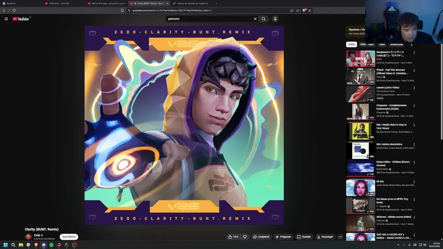Show hidden system tray icons chevron
443x249 pixels.
point(398,245)
